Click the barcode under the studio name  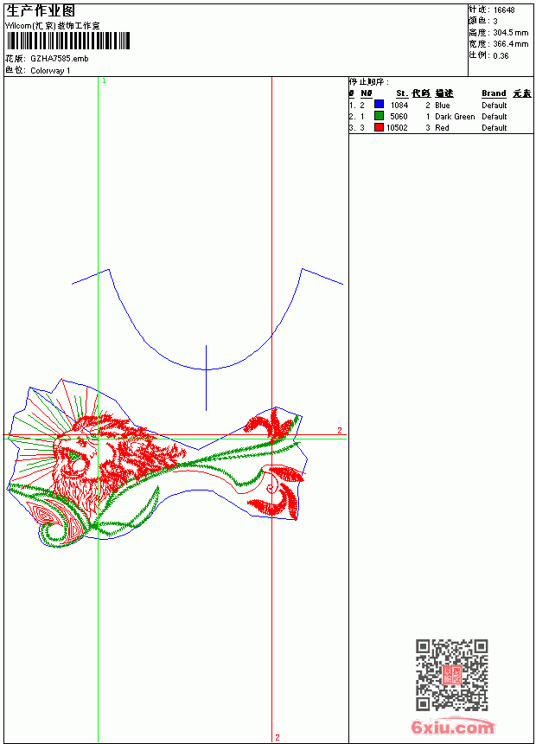point(68,41)
